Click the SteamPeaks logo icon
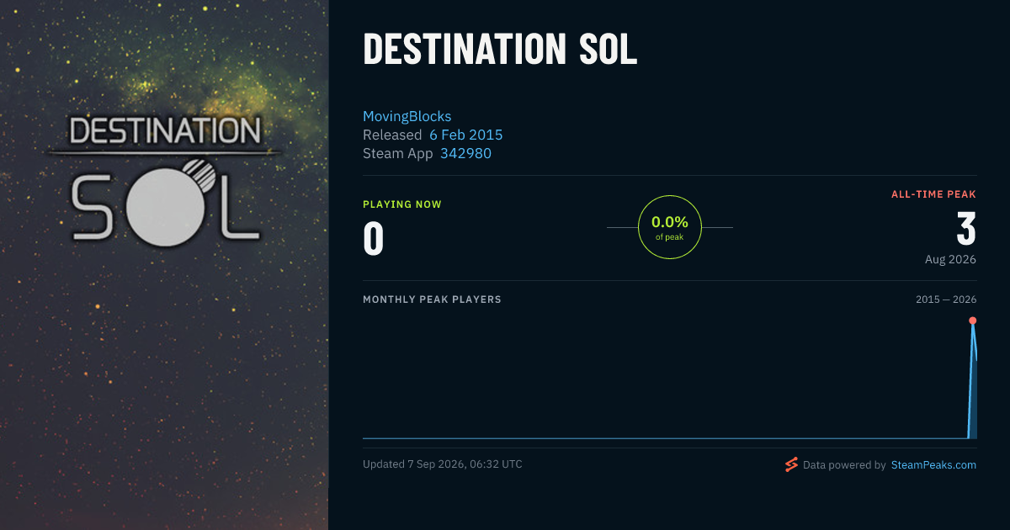The height and width of the screenshot is (530, 1010). tap(791, 464)
